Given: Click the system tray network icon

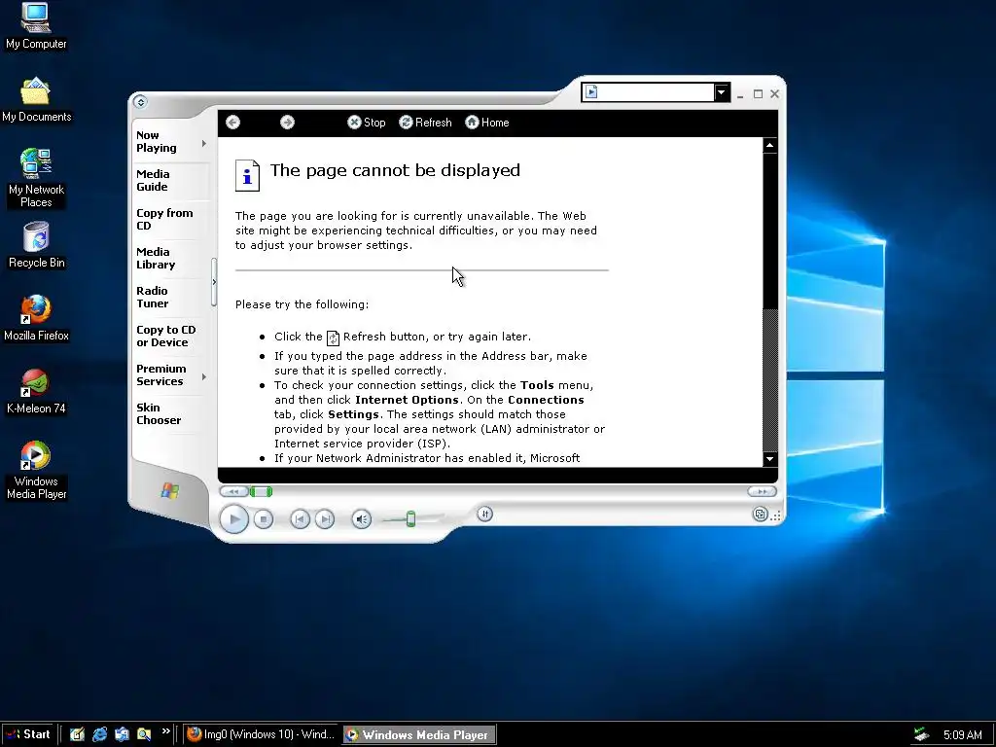Looking at the screenshot, I should click(x=922, y=734).
